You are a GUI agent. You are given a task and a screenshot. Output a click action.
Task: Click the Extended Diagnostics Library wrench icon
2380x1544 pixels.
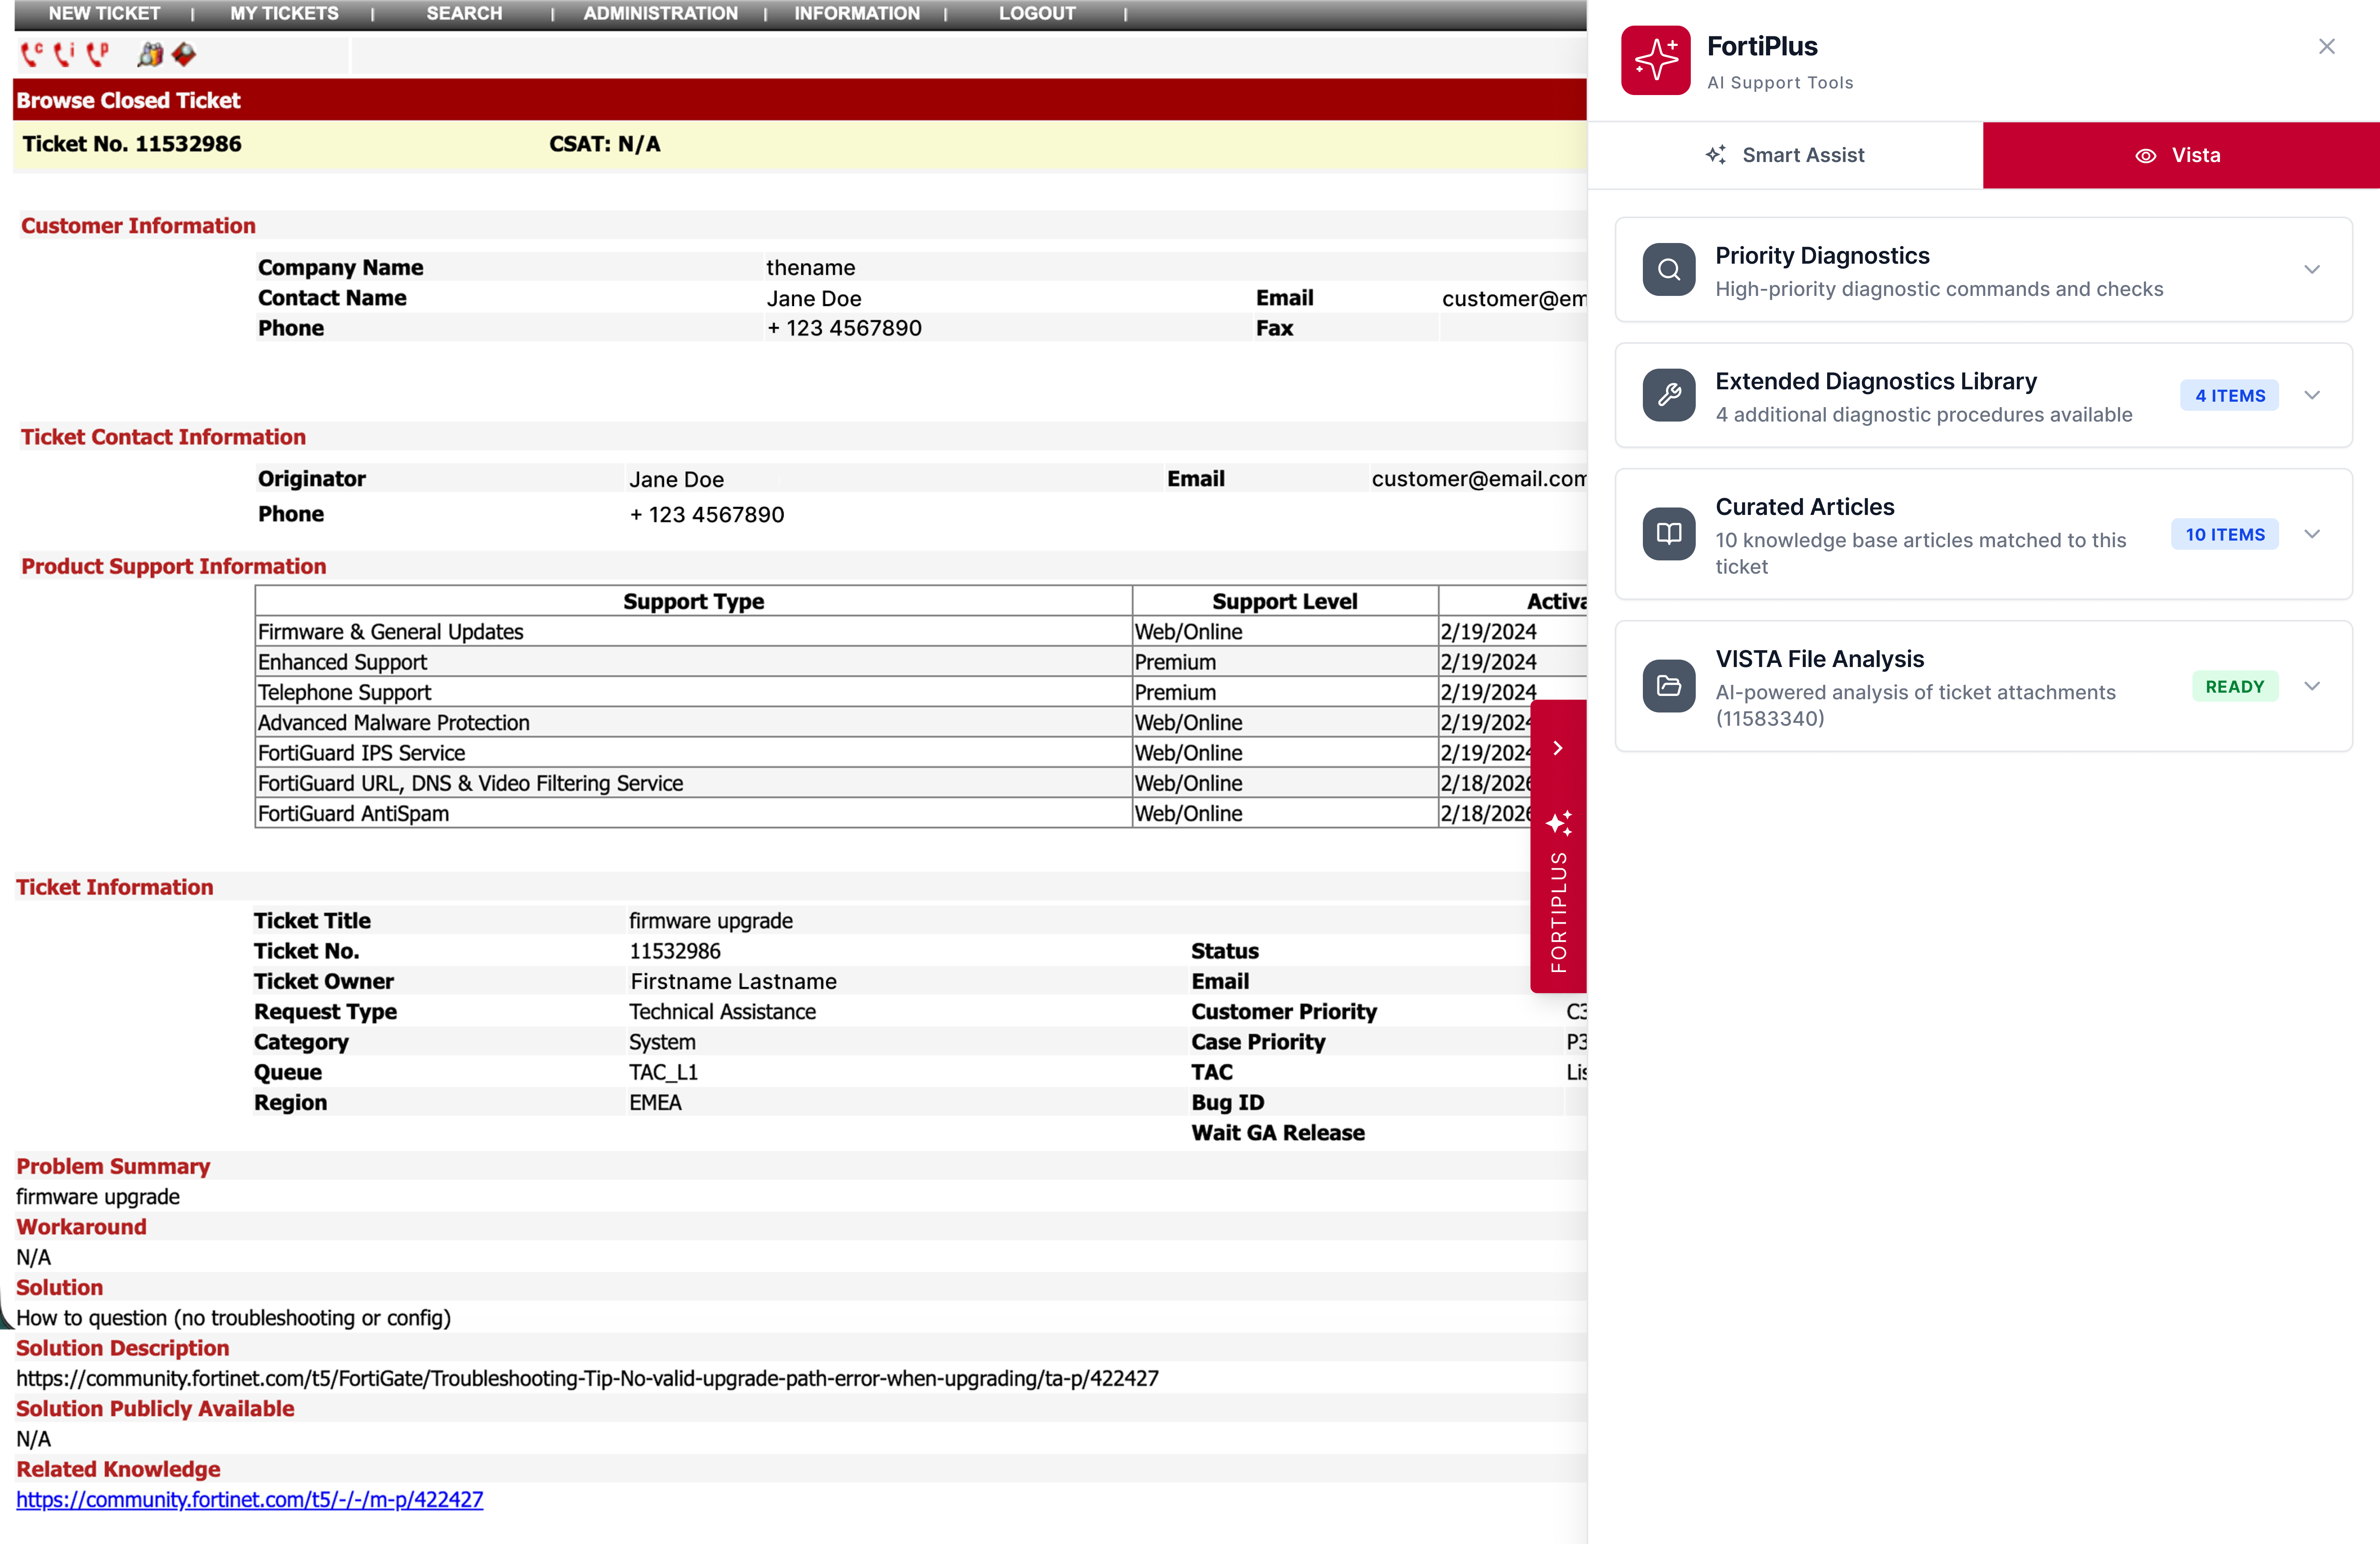pos(1668,395)
